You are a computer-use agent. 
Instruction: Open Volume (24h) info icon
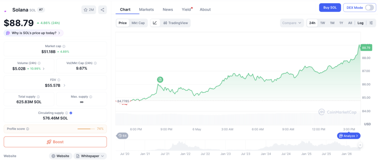click(39, 63)
